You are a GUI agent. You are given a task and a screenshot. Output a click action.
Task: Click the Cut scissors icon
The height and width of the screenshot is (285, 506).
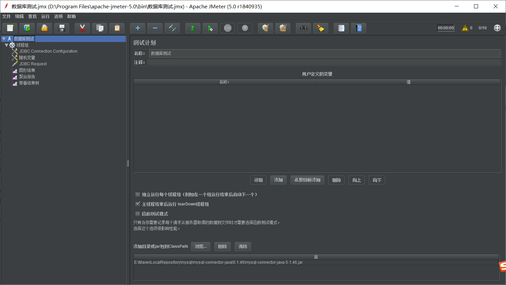point(83,28)
